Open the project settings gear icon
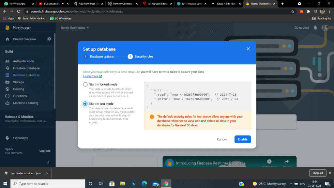Image resolution: width=334 pixels, height=188 pixels. pyautogui.click(x=49, y=39)
